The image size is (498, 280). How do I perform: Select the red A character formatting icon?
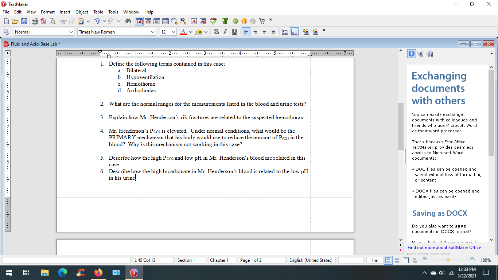(x=194, y=21)
